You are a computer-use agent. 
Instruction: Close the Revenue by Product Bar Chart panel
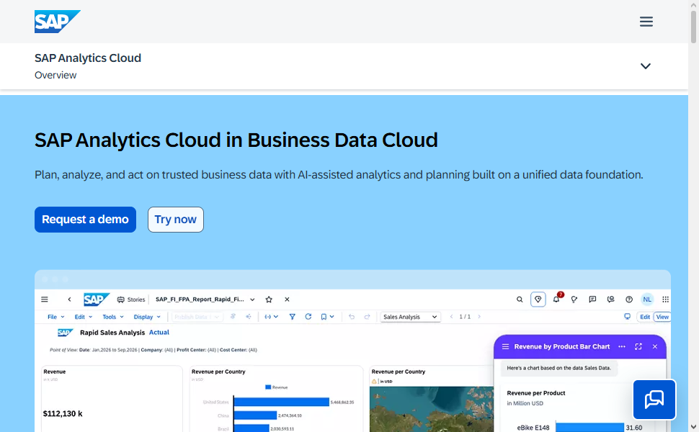point(655,346)
